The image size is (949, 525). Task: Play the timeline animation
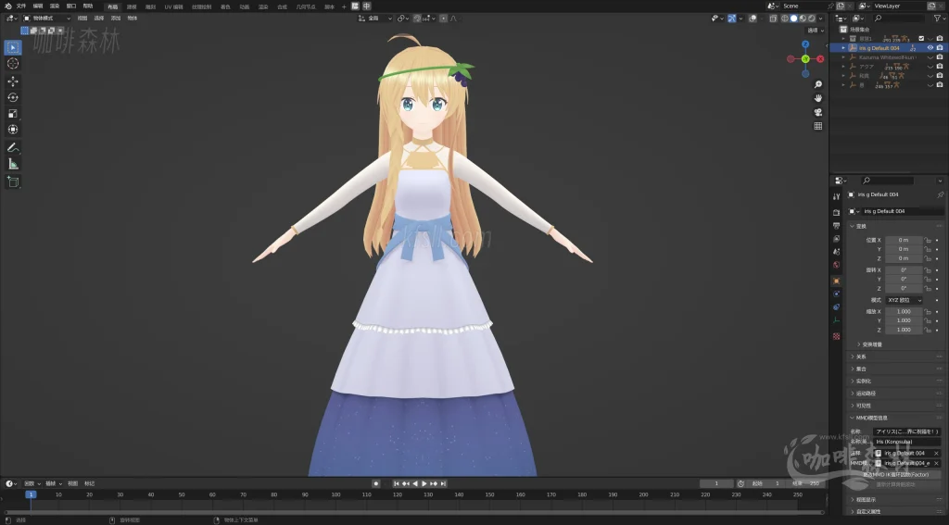coord(424,483)
